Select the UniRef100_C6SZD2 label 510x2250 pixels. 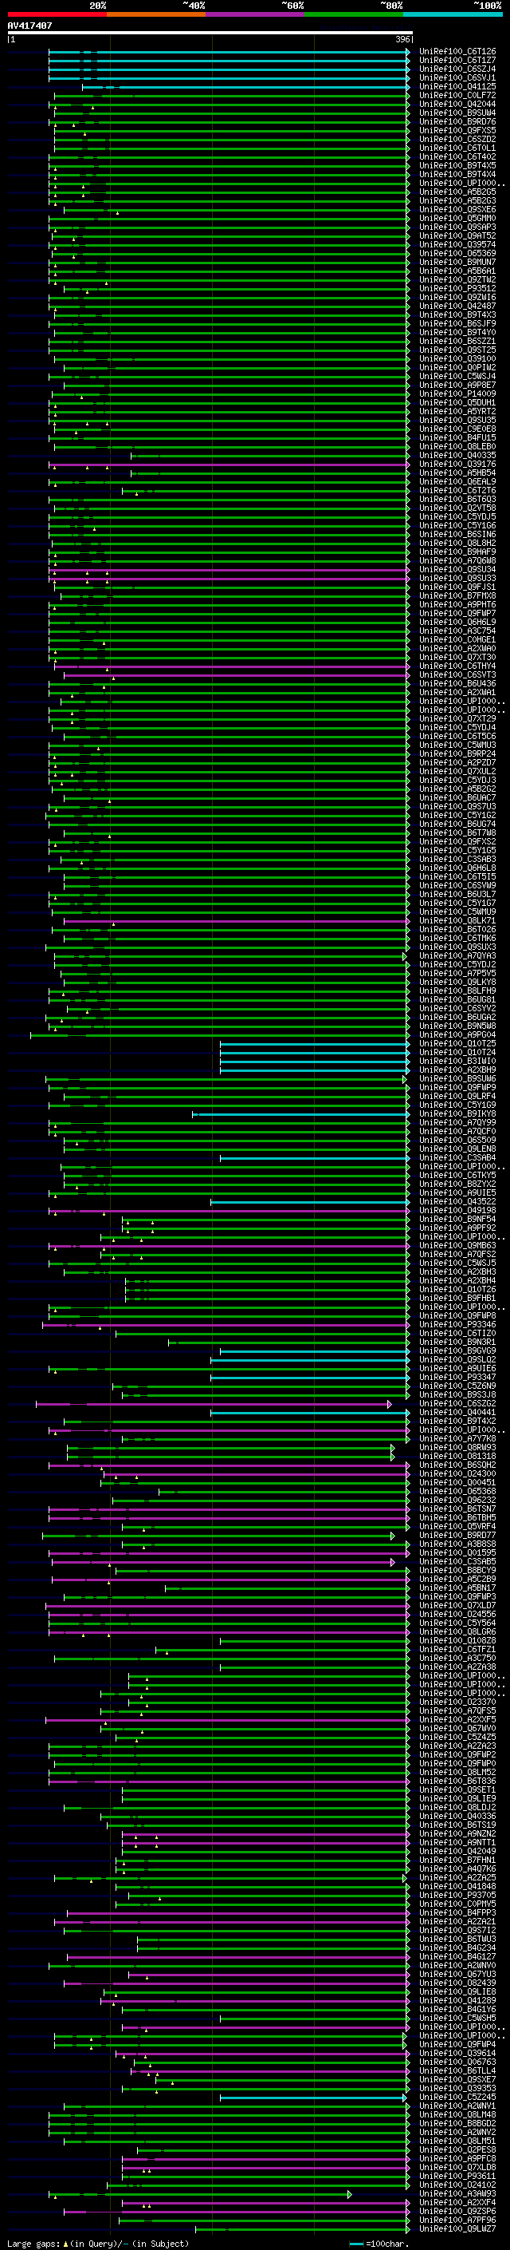point(457,139)
